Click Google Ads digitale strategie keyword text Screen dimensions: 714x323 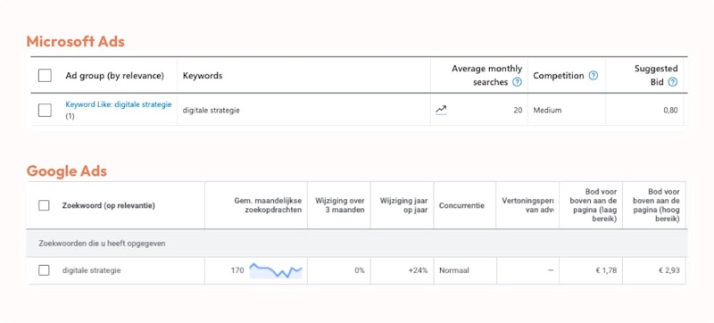(92, 270)
